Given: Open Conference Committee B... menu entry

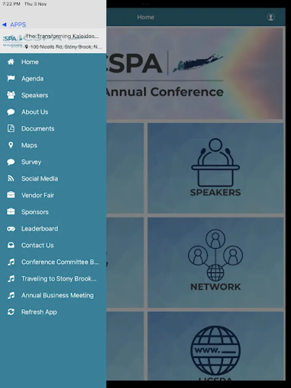Looking at the screenshot, I should [53, 262].
